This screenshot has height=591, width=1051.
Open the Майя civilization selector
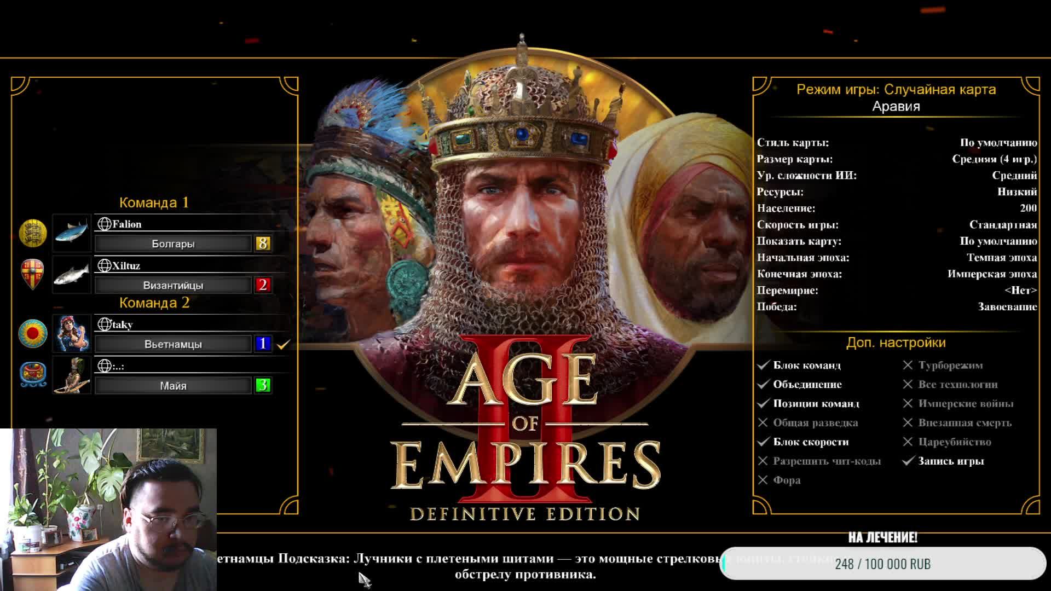173,386
